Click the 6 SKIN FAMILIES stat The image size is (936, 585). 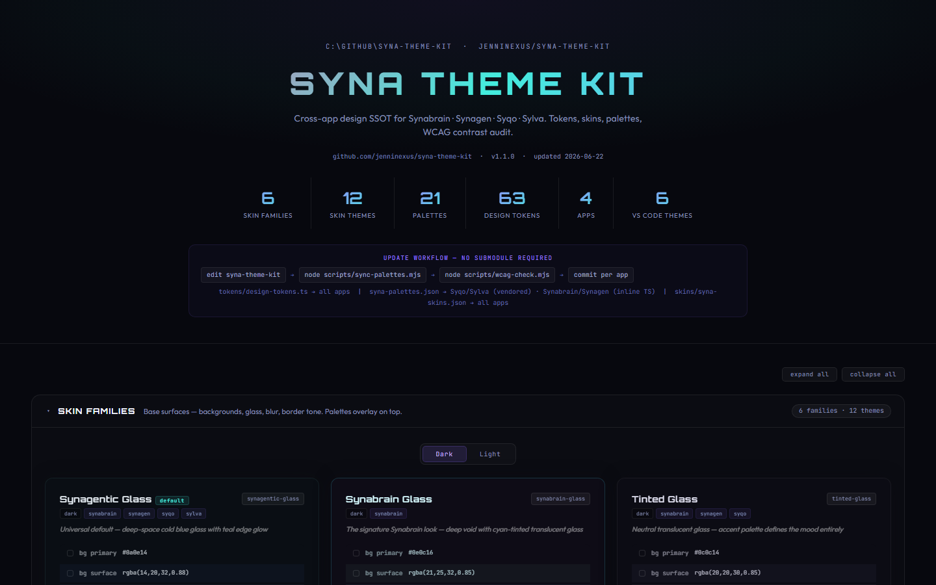[x=268, y=203]
